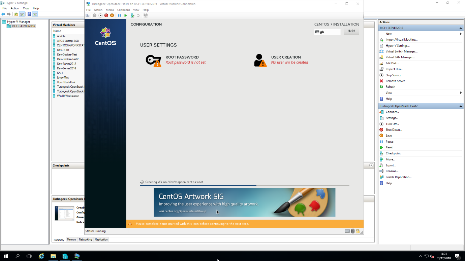Click Enable Replication action
The image size is (465, 261).
point(398,177)
